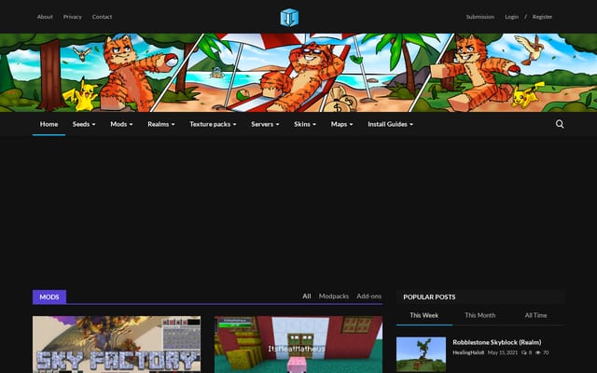Select the Add-ons filter tab
Viewport: 597px width, 373px height.
click(369, 297)
